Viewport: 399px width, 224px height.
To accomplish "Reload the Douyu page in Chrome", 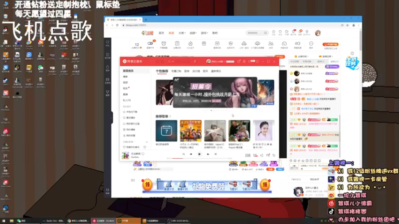I will coord(117,25).
